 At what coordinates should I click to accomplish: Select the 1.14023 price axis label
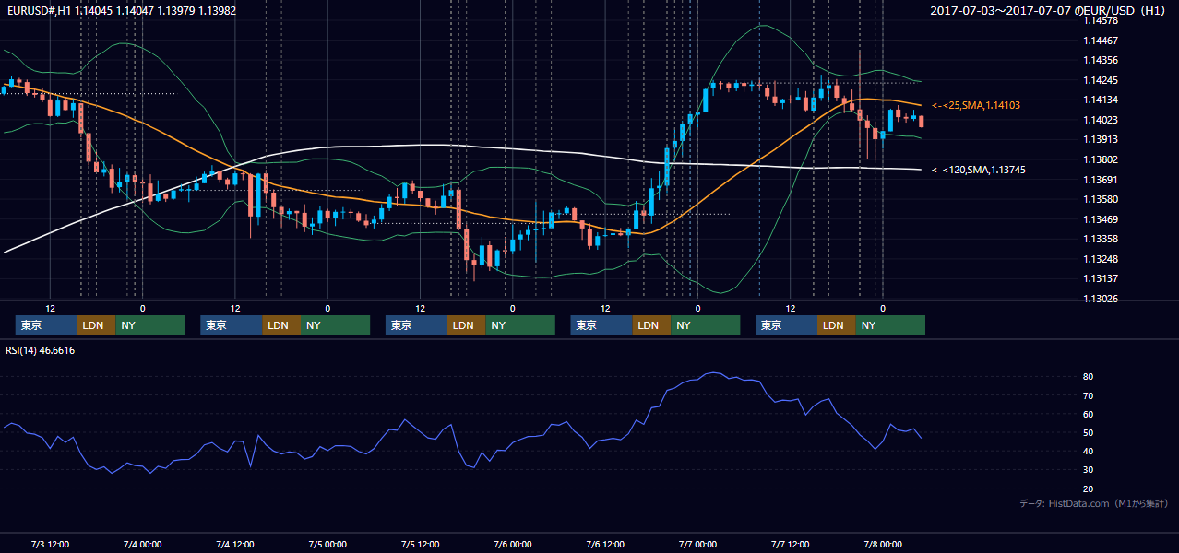[x=1101, y=120]
